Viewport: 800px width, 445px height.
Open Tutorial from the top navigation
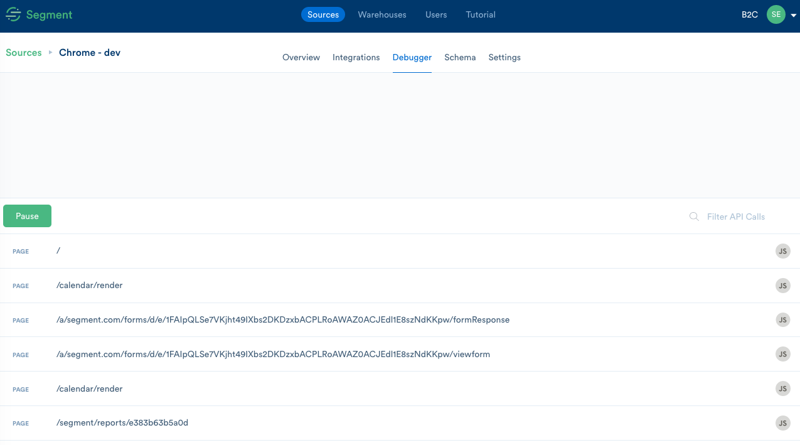pyautogui.click(x=481, y=14)
